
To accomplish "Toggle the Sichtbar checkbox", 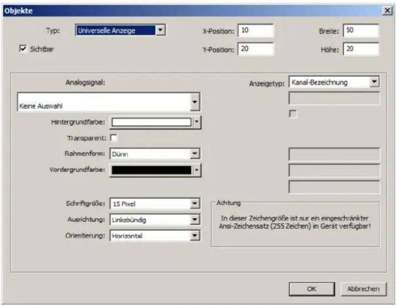I will coord(23,48).
